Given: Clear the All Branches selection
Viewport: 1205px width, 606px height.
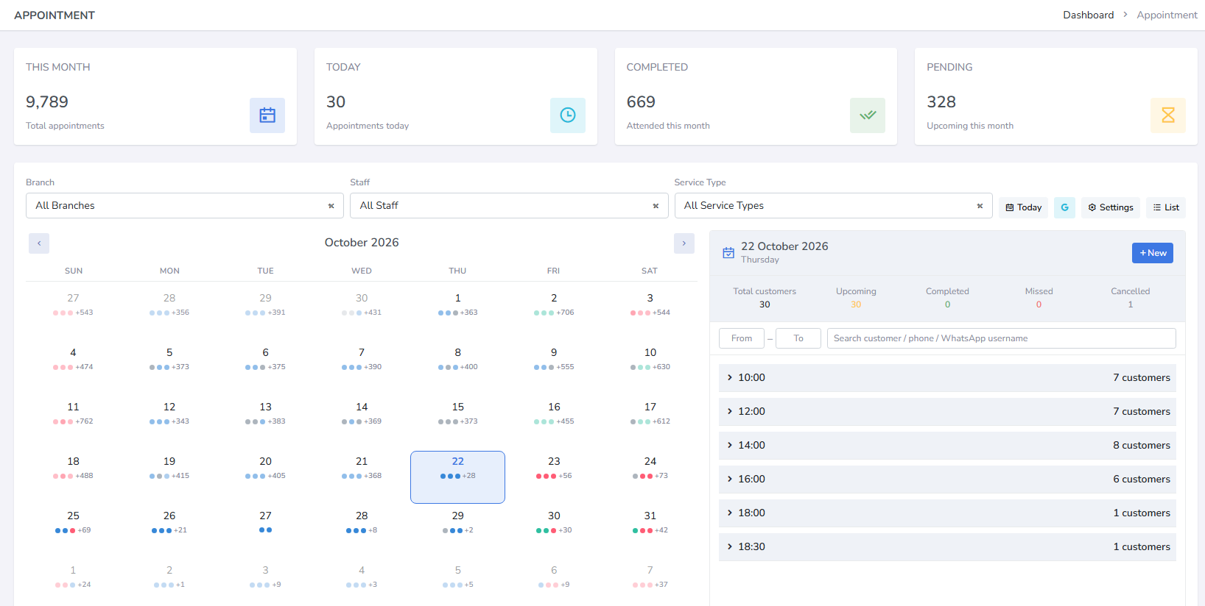Looking at the screenshot, I should pyautogui.click(x=331, y=206).
